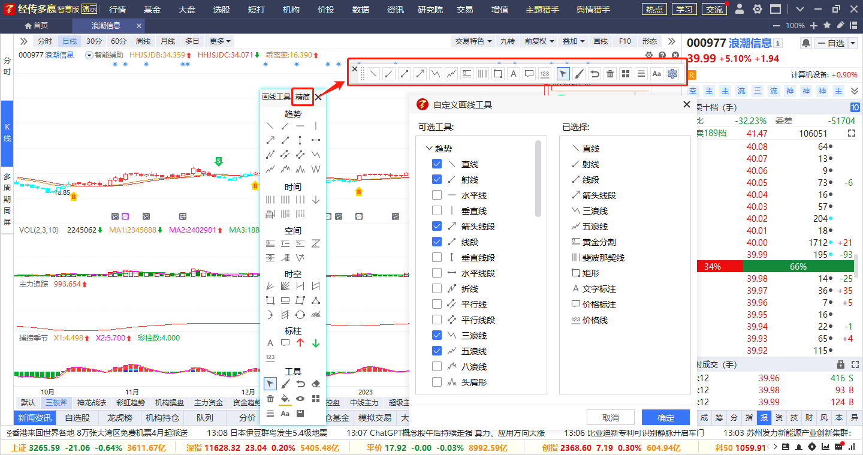Image resolution: width=863 pixels, height=455 pixels.
Task: Open the 智能辅助 indicator dropdown arrow
Action: click(89, 55)
